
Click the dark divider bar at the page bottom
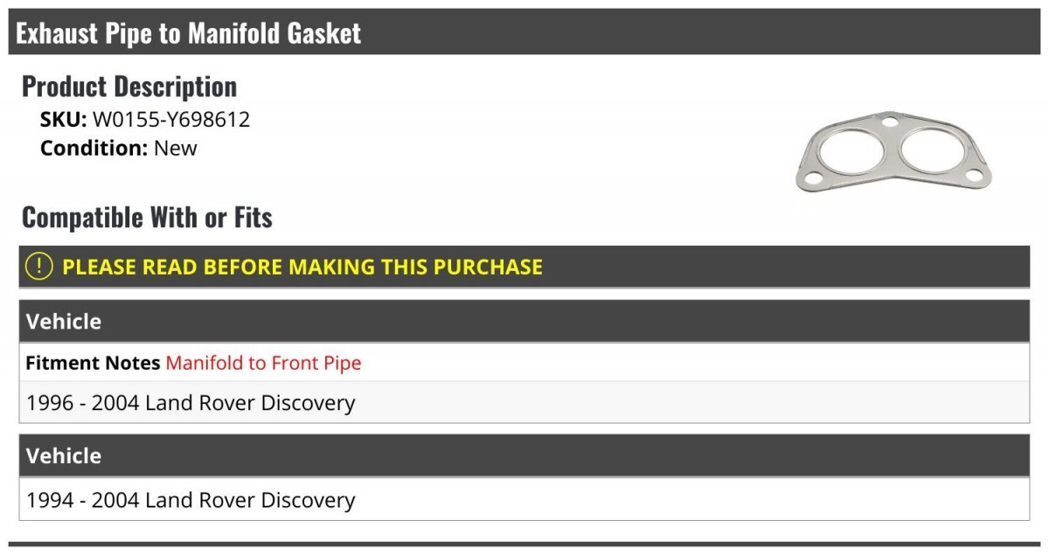tap(524, 545)
